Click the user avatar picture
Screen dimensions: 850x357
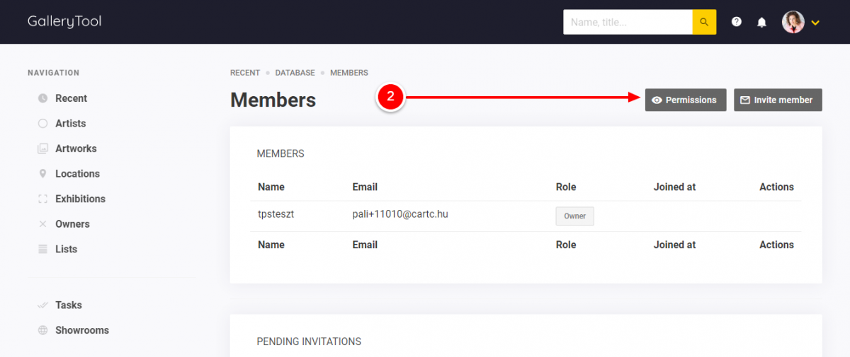click(793, 22)
